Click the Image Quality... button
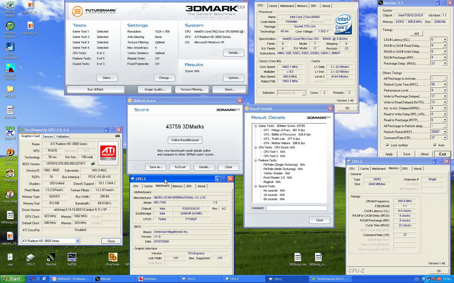 [x=155, y=89]
